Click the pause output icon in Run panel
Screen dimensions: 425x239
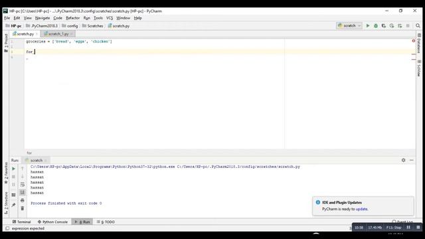pos(13,185)
